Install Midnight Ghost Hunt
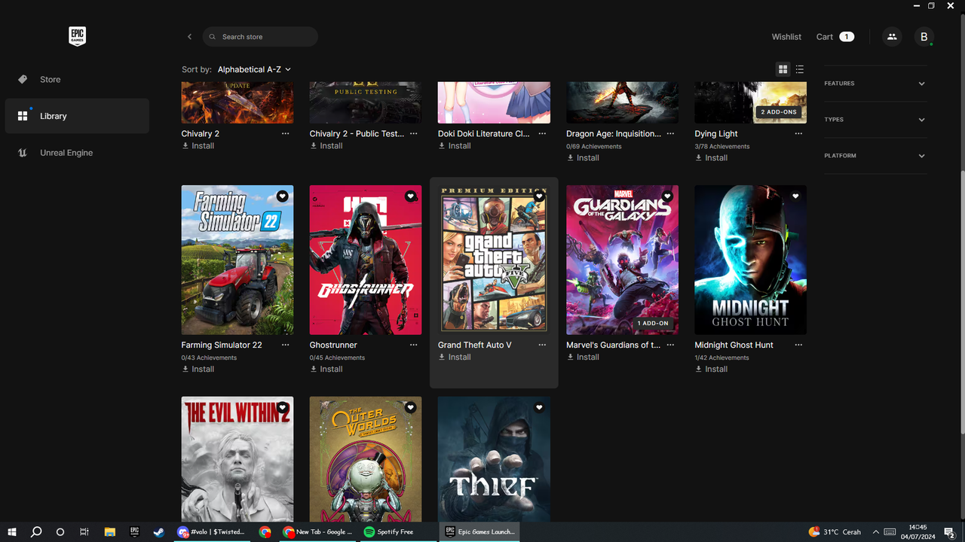965x542 pixels. pyautogui.click(x=711, y=370)
